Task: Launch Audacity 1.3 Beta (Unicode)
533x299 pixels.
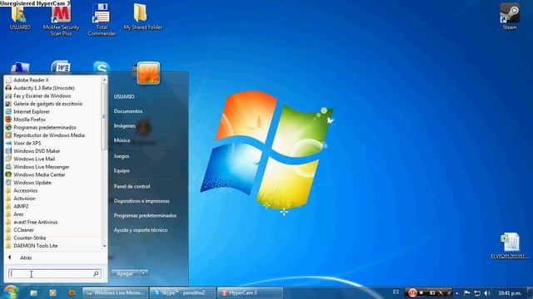Action: click(x=43, y=88)
